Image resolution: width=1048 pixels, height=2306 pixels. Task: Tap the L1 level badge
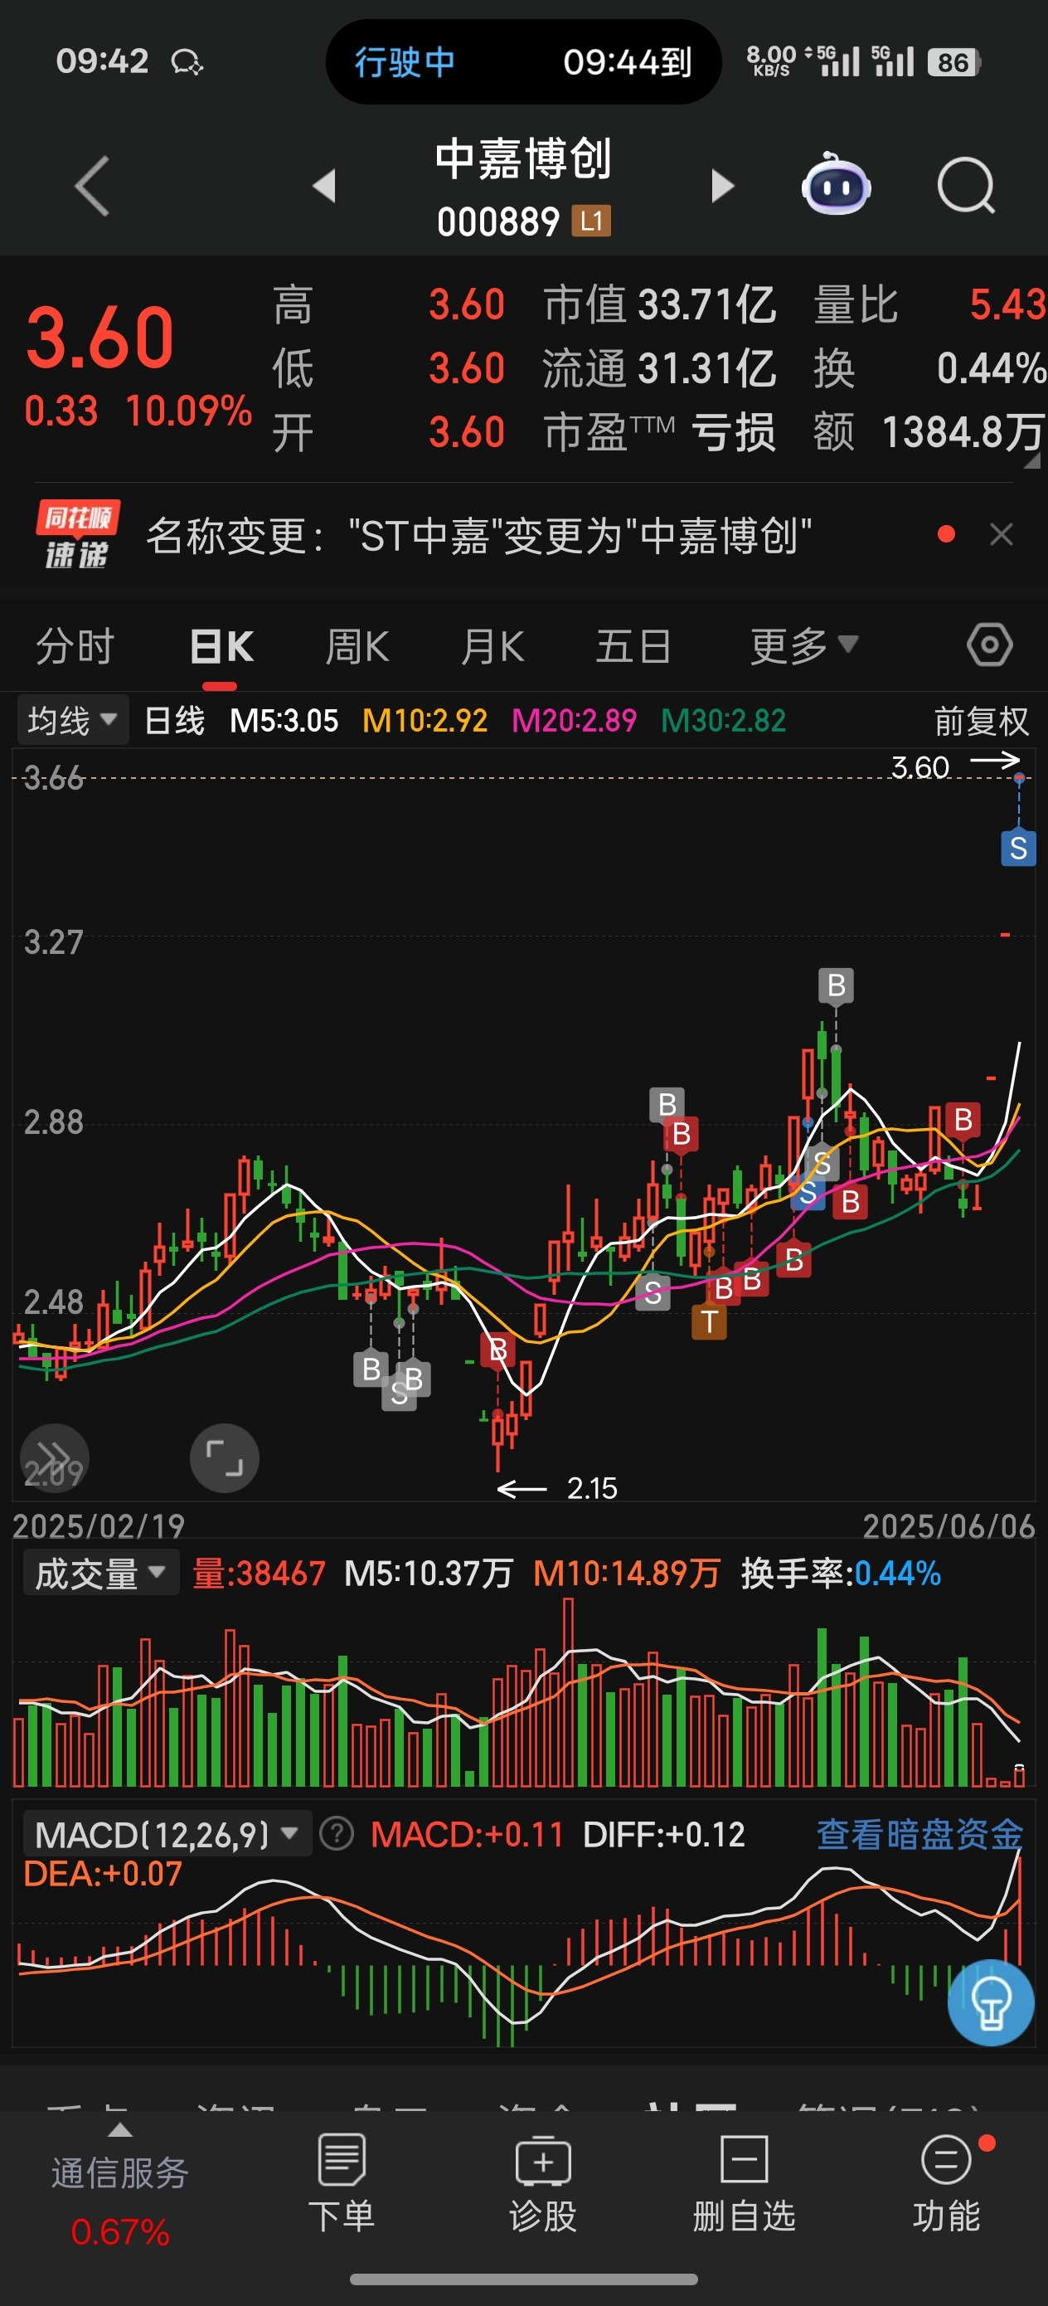(591, 221)
